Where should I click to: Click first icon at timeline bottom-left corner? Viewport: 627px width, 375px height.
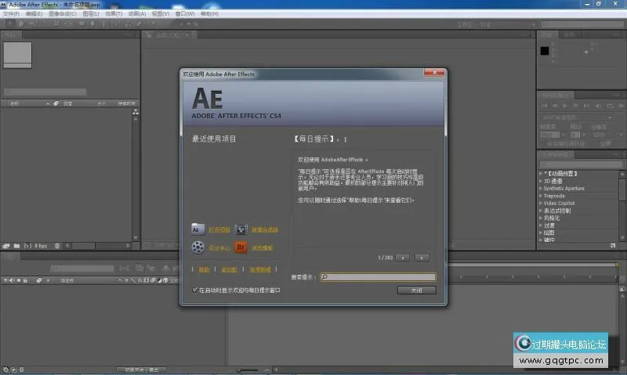[x=5, y=370]
